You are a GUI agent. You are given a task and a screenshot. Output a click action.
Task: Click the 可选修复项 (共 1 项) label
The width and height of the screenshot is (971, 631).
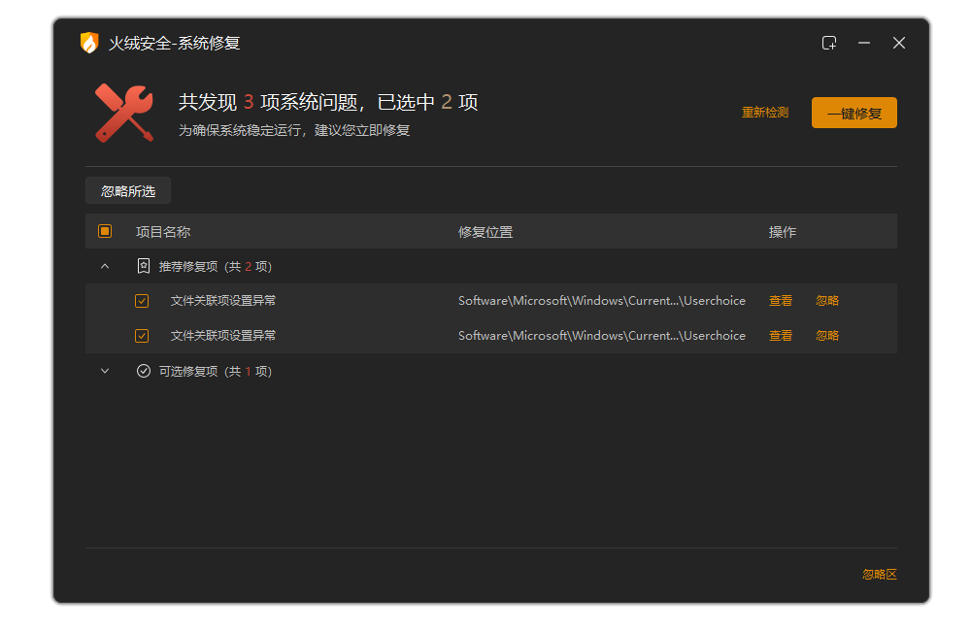[x=216, y=371]
